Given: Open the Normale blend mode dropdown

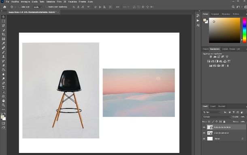Looking at the screenshot, I should tap(217, 117).
